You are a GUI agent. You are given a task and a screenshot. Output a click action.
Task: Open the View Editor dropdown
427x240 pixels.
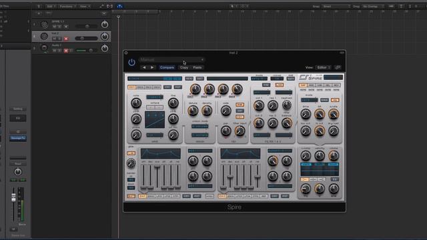tap(323, 67)
